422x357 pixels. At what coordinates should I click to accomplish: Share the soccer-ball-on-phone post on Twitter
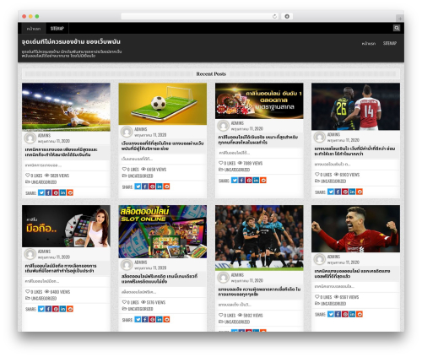(x=138, y=187)
